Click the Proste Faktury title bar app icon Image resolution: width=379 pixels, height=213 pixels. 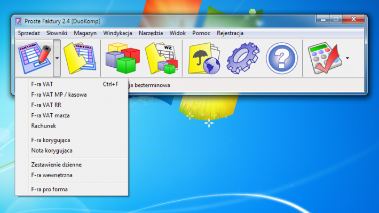18,21
